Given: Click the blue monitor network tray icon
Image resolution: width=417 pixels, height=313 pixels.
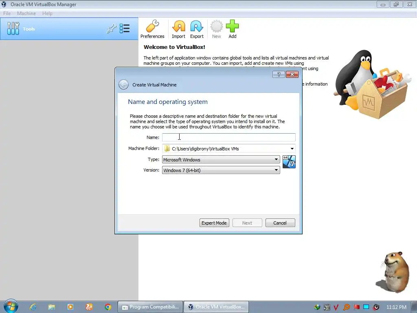Looking at the screenshot, I should pyautogui.click(x=366, y=307).
